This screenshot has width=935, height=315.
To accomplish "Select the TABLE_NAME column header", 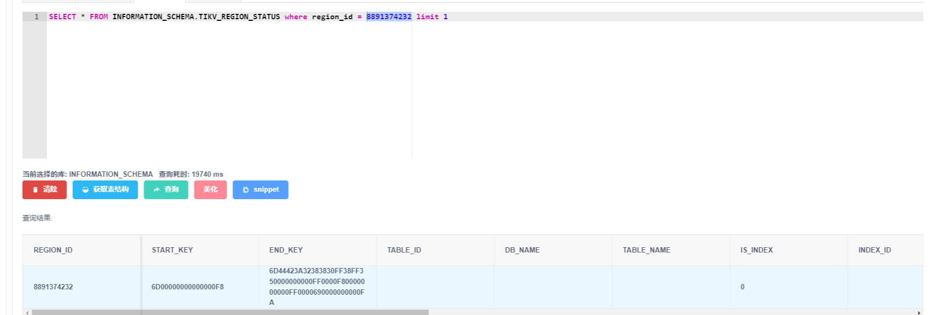I will 646,250.
